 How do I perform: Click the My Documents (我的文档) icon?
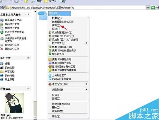click(x=2, y=68)
